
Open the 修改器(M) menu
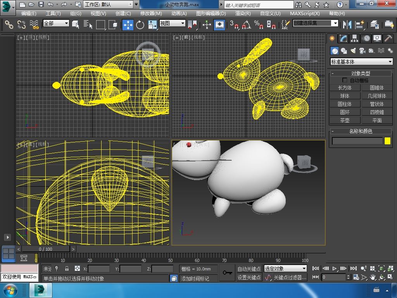coord(151,14)
